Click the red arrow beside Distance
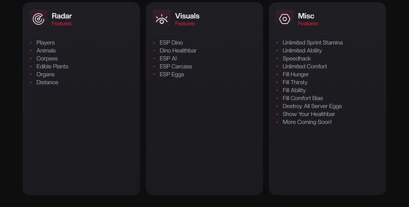 point(31,82)
